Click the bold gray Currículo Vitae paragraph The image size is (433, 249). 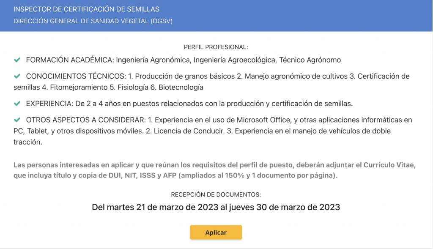(x=214, y=170)
